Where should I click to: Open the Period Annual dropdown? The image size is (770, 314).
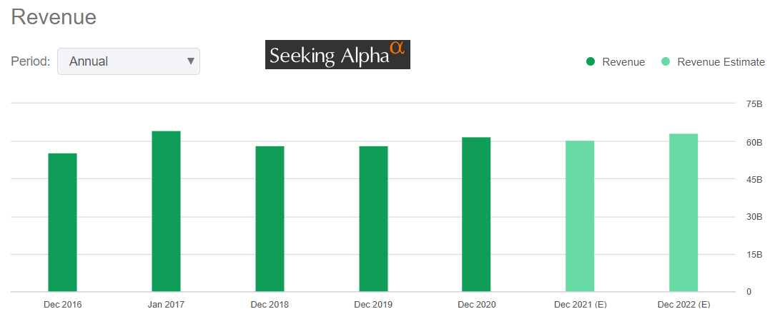coord(127,61)
